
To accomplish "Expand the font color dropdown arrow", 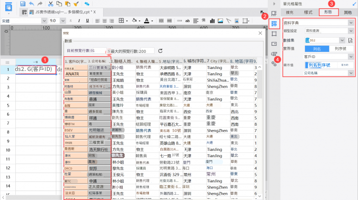I will (152, 21).
